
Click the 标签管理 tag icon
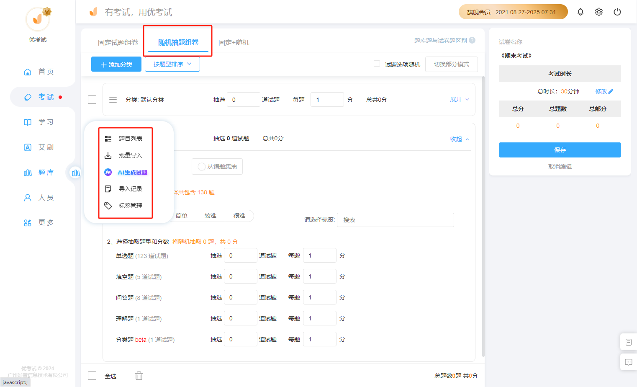(108, 206)
